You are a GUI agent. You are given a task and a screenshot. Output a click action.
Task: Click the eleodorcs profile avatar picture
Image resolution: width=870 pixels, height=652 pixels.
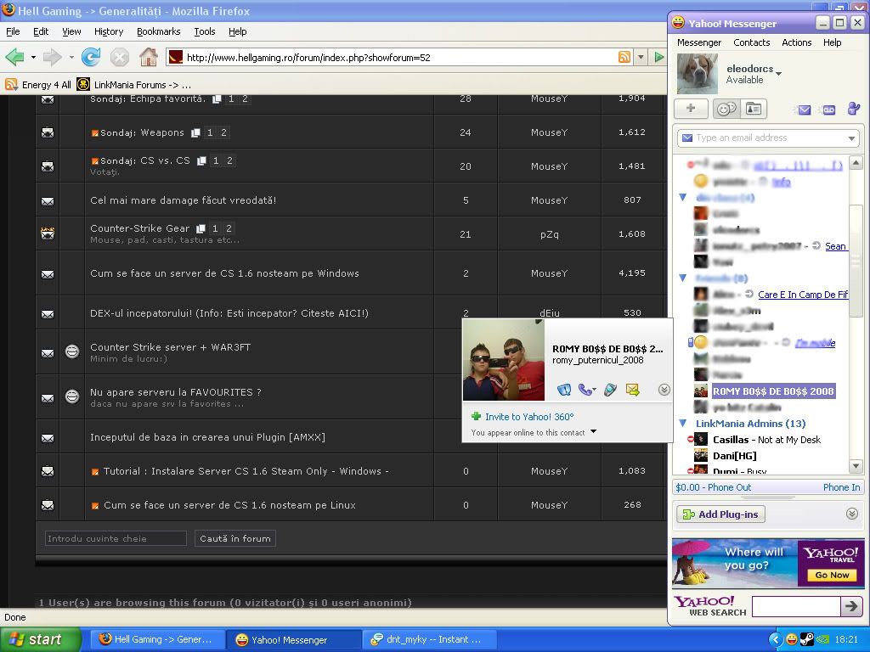698,74
